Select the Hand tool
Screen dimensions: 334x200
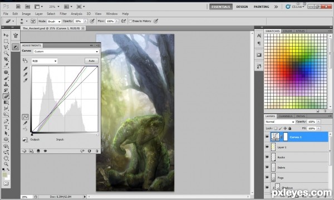[x=6, y=158]
